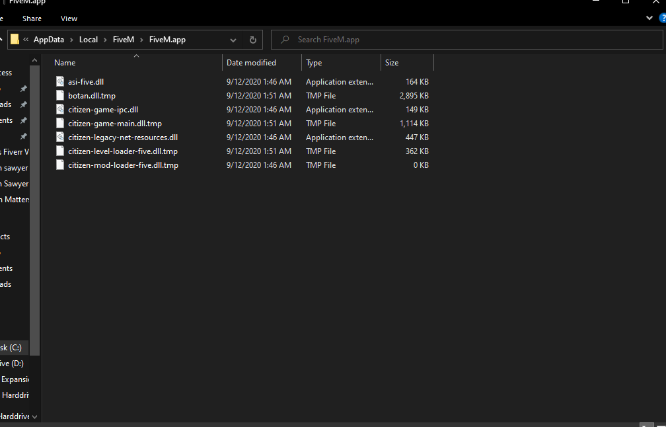Expand the ribbon with the chevron
The image size is (666, 427).
[x=649, y=18]
